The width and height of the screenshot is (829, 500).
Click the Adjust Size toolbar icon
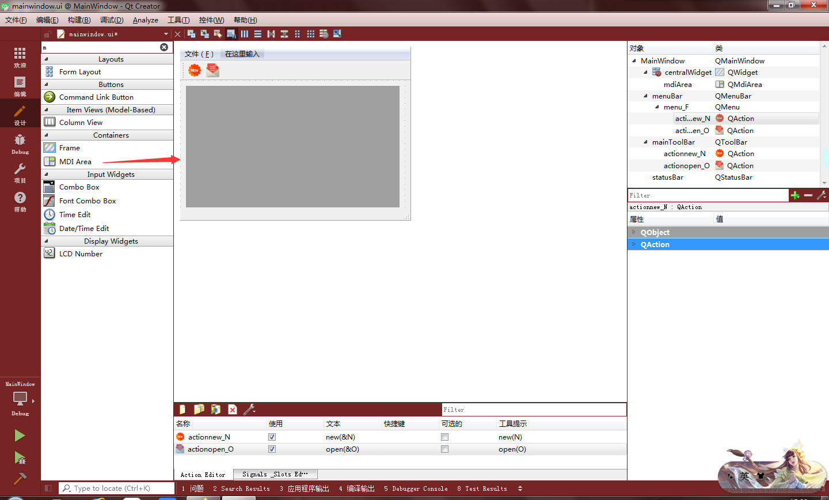[337, 34]
